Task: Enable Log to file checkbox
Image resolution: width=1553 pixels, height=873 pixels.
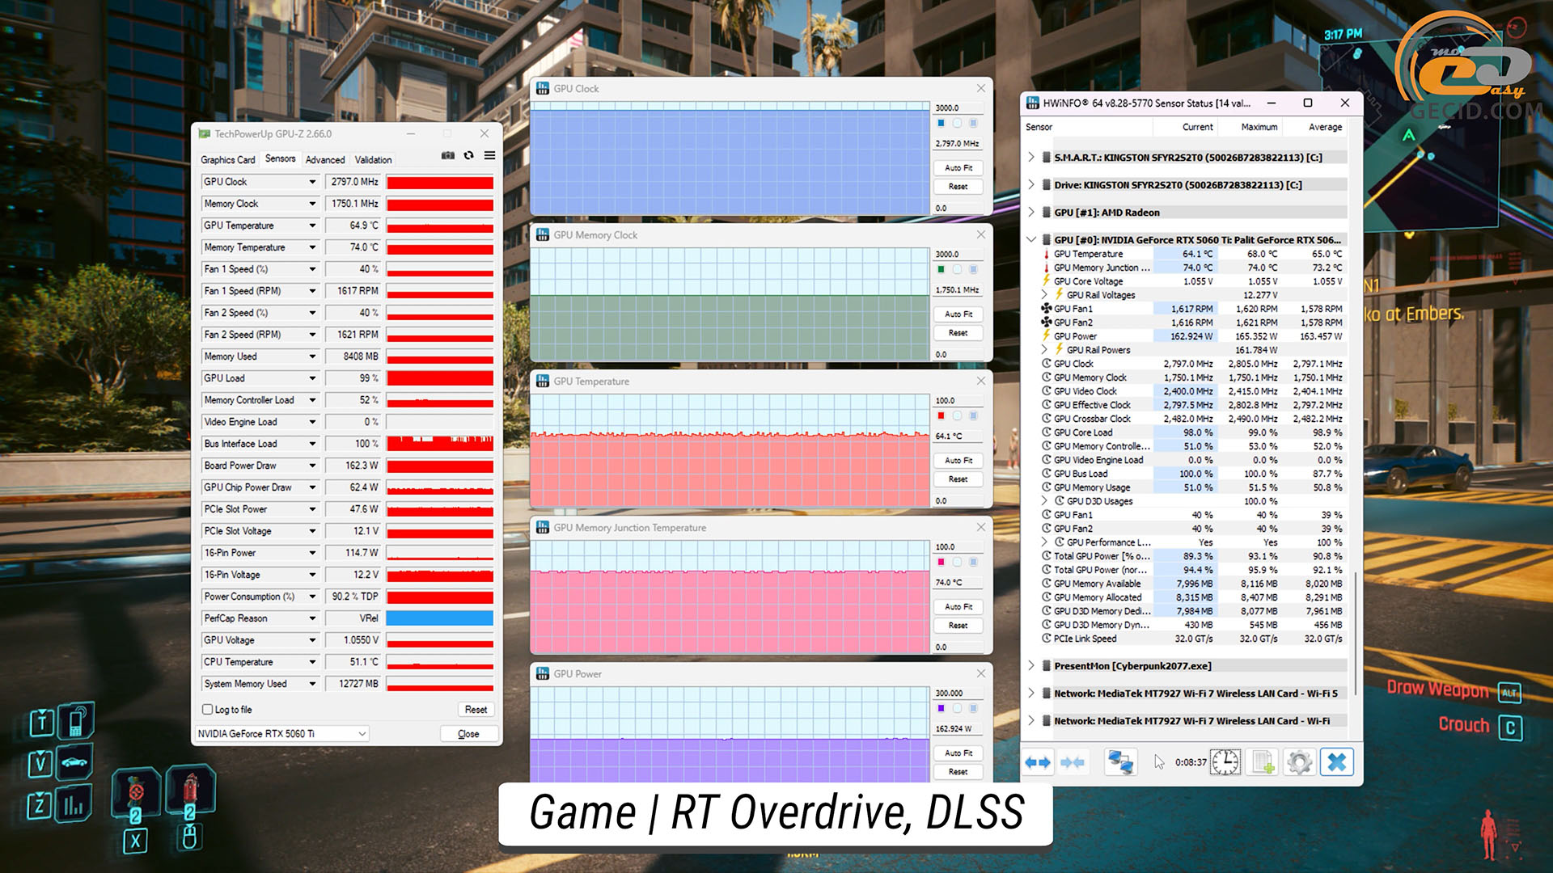Action: click(x=207, y=710)
